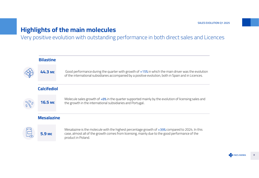259x178 pixels.
Task: Click the dark blue square top right
Action: coord(246,22)
